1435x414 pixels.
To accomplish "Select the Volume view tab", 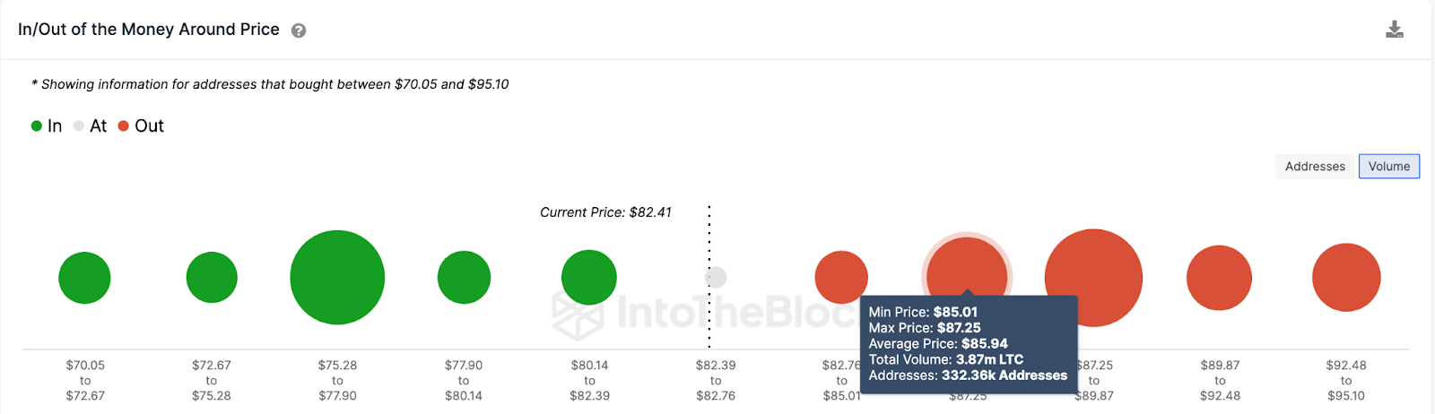I will click(x=1388, y=167).
